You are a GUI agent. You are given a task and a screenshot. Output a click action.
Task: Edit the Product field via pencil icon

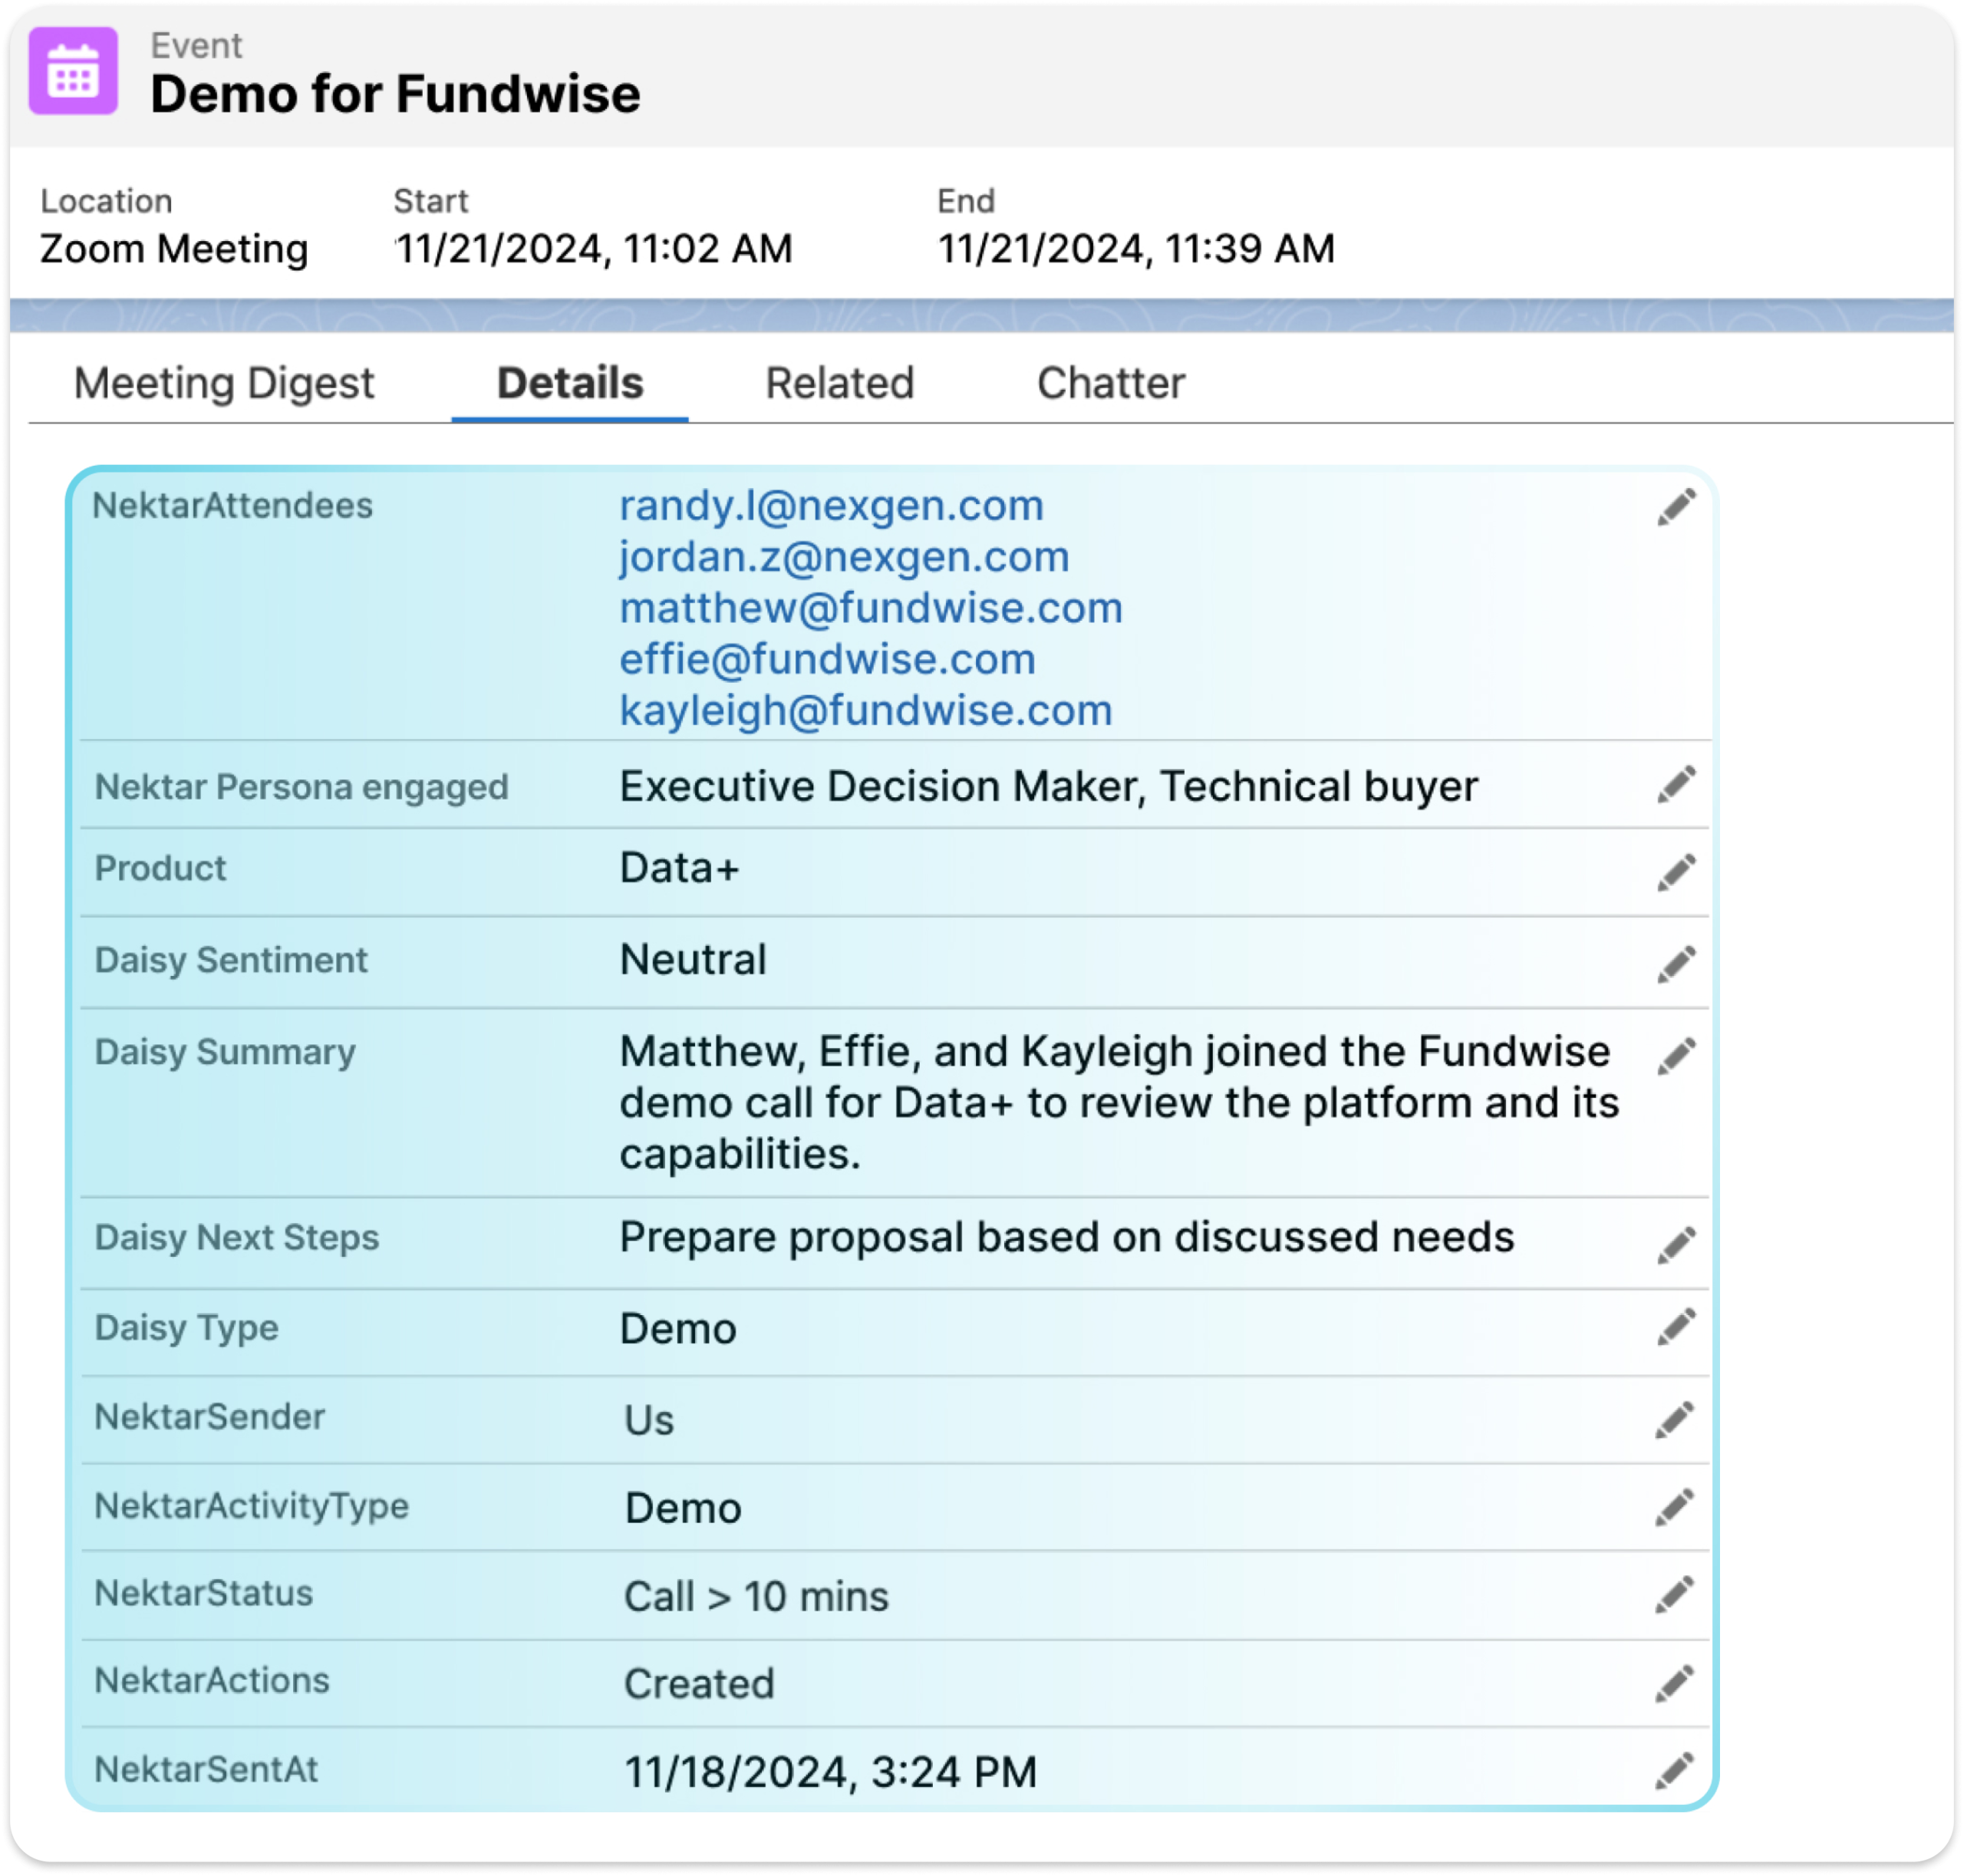coord(1676,872)
